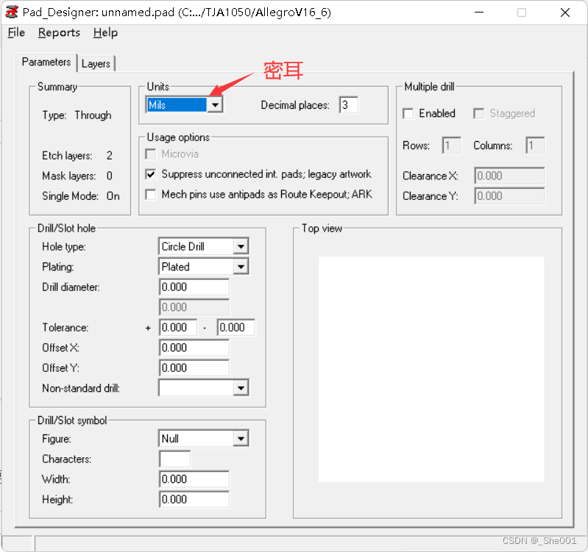
Task: Open the Reports menu
Action: 59,33
